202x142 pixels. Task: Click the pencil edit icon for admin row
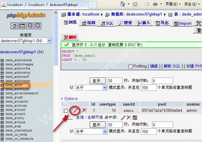click(x=75, y=110)
